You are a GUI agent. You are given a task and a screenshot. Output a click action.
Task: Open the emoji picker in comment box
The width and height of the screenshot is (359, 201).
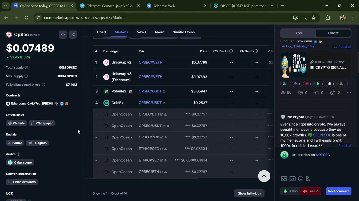click(301, 179)
